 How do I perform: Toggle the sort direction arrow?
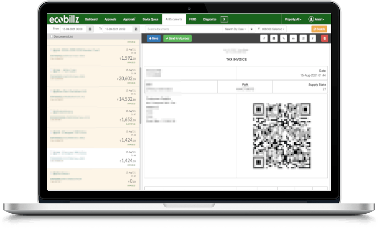click(x=251, y=29)
